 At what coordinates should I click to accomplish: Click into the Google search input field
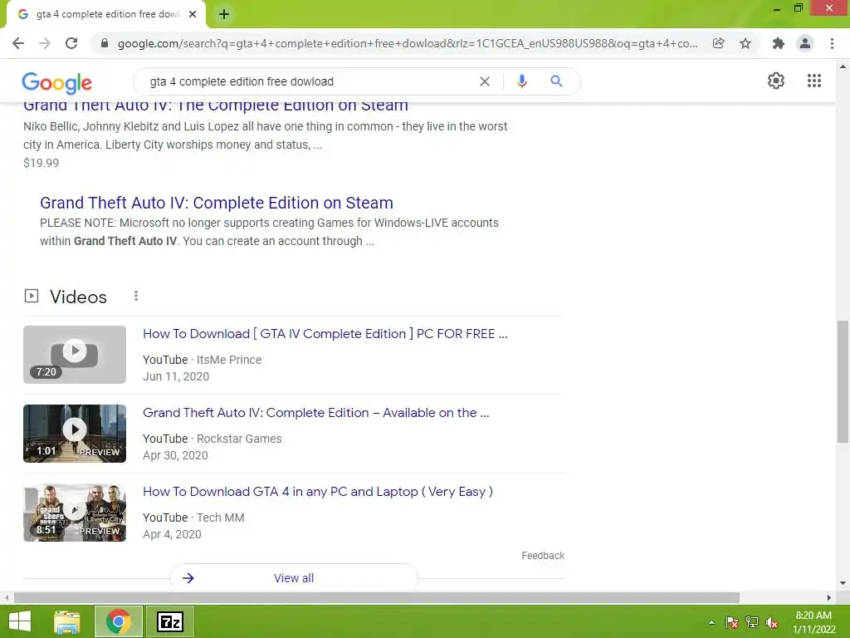(309, 81)
